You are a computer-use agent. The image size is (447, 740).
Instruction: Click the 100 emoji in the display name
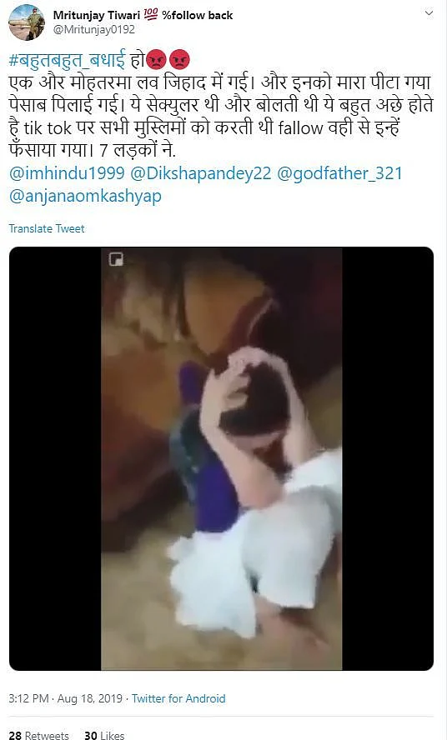(151, 15)
